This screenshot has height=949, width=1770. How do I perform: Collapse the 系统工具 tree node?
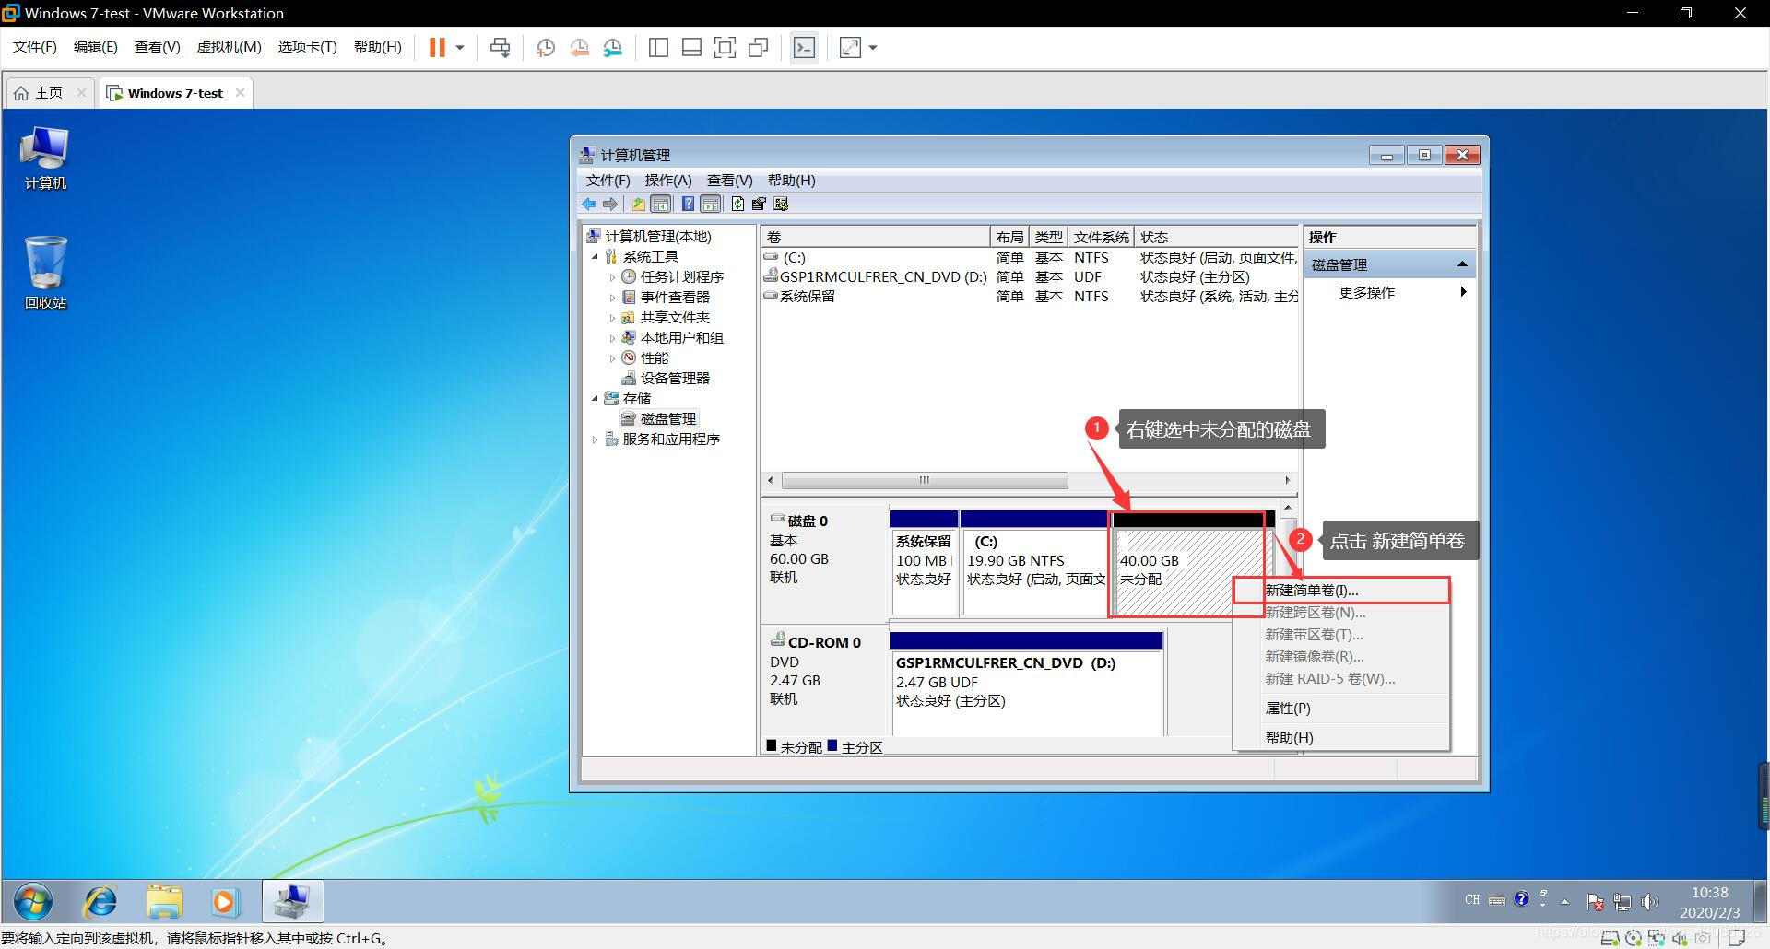tap(596, 257)
